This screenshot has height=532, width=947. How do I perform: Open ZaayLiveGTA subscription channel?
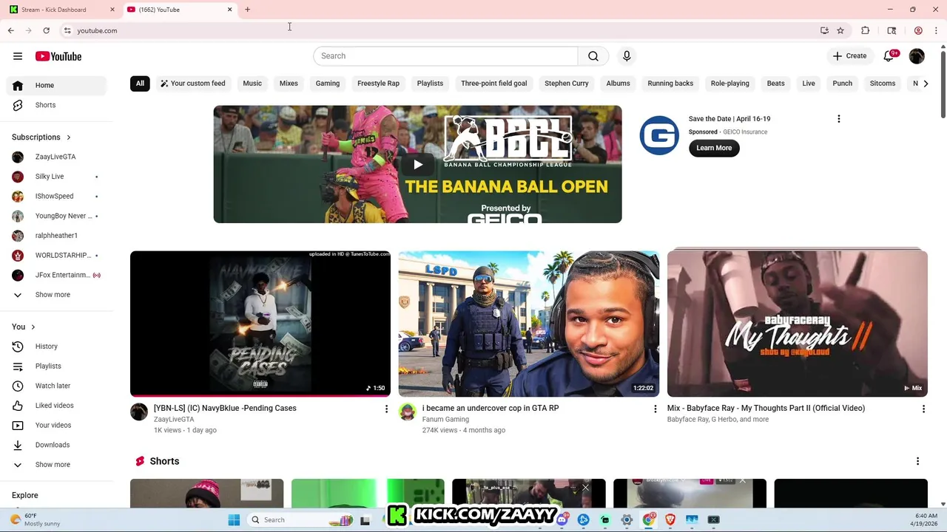click(x=55, y=157)
